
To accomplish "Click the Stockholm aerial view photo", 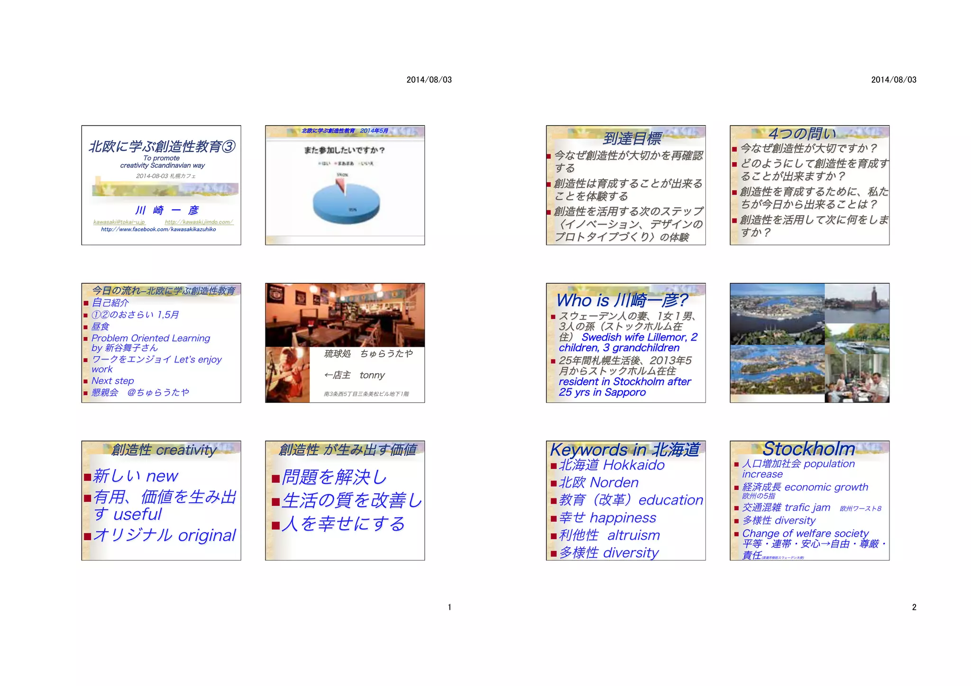I will (777, 314).
